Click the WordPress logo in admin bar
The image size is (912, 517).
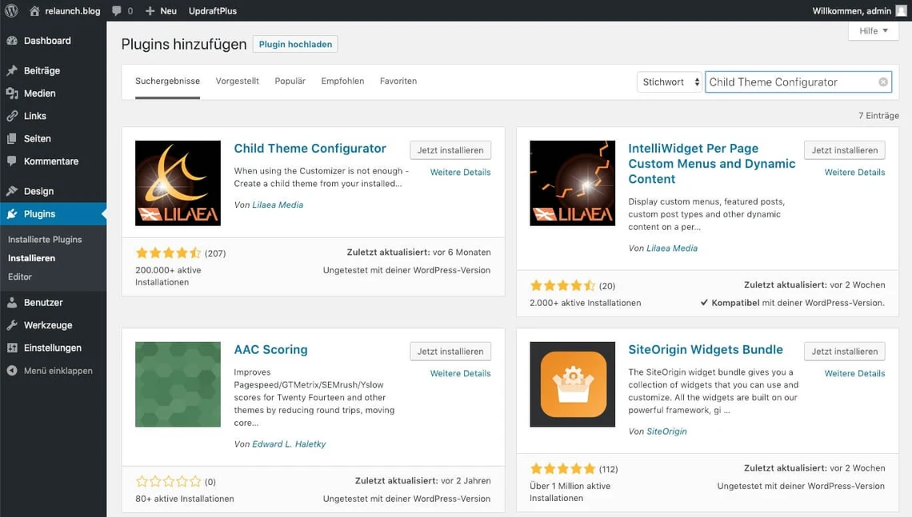click(11, 11)
